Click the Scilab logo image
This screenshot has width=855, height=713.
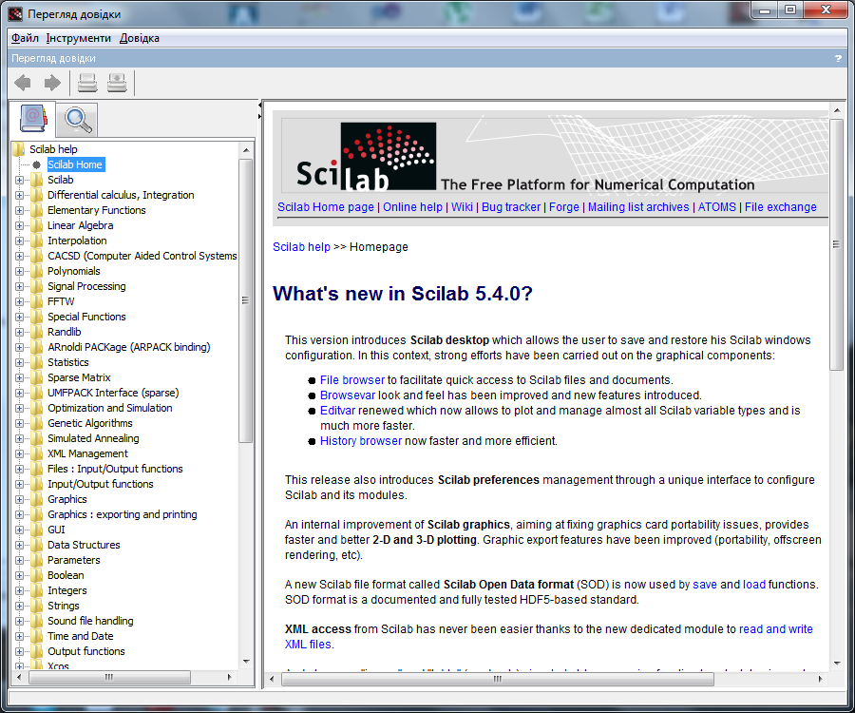366,157
